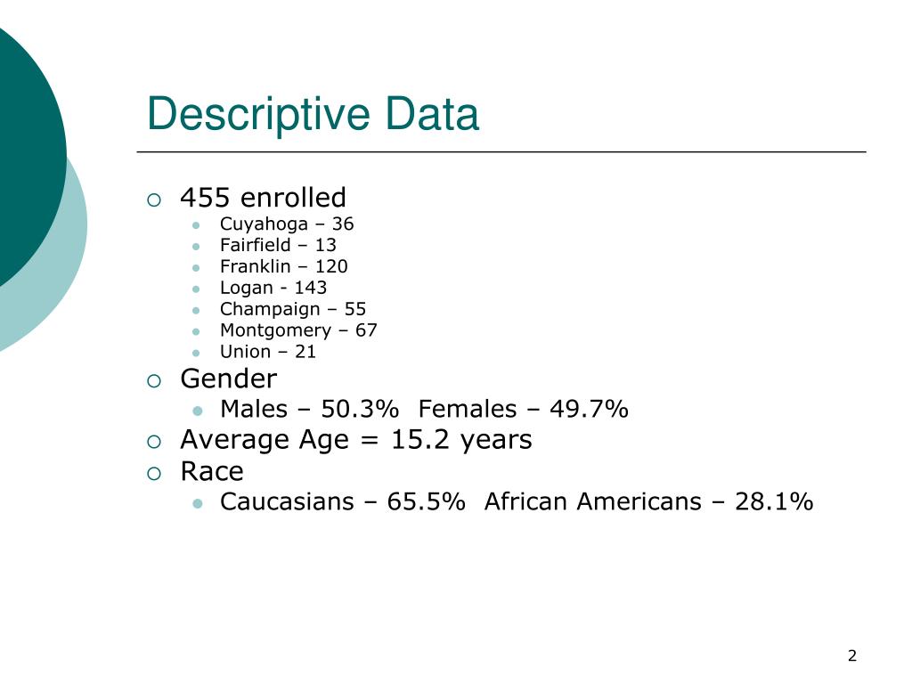Screen dimensions: 912x684
Task: Click the Females – 49.7% text
Action: [x=524, y=409]
